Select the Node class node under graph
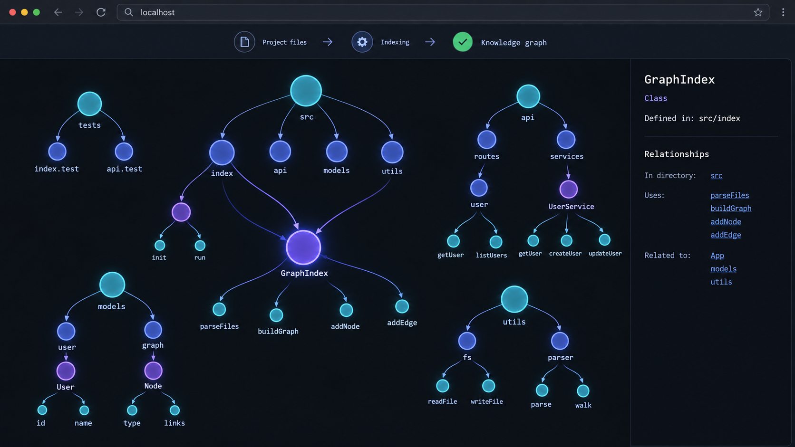Image resolution: width=795 pixels, height=447 pixels. point(153,371)
